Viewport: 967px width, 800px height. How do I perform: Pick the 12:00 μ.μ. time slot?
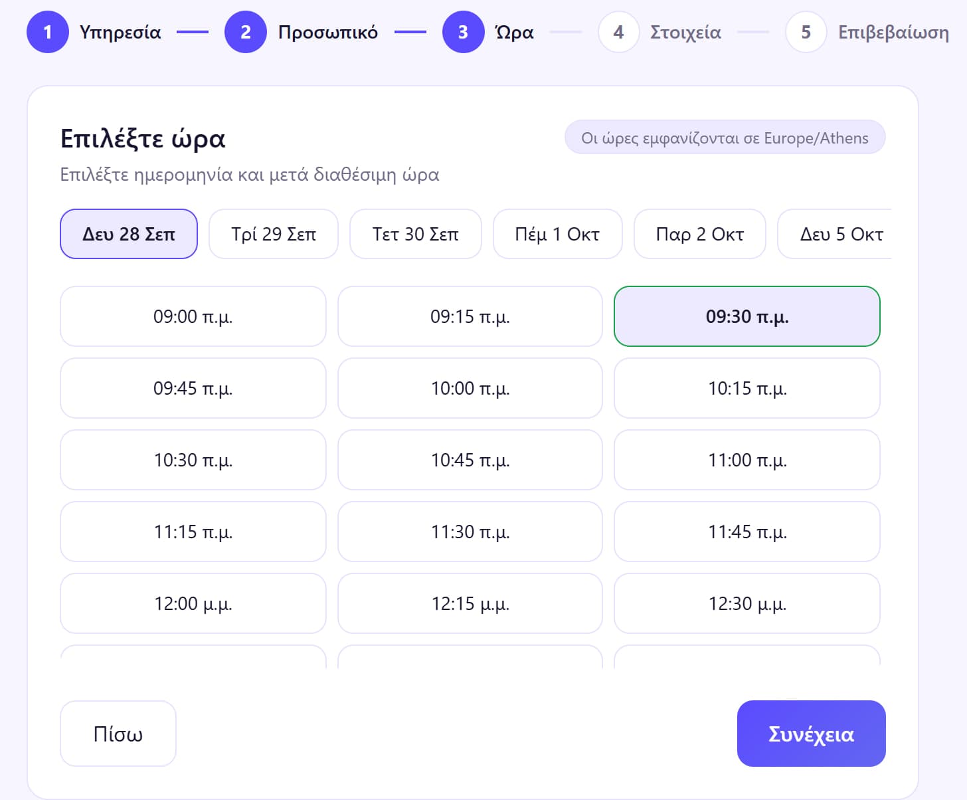tap(193, 603)
